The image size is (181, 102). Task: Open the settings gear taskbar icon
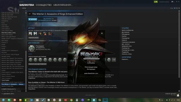[54, 100]
